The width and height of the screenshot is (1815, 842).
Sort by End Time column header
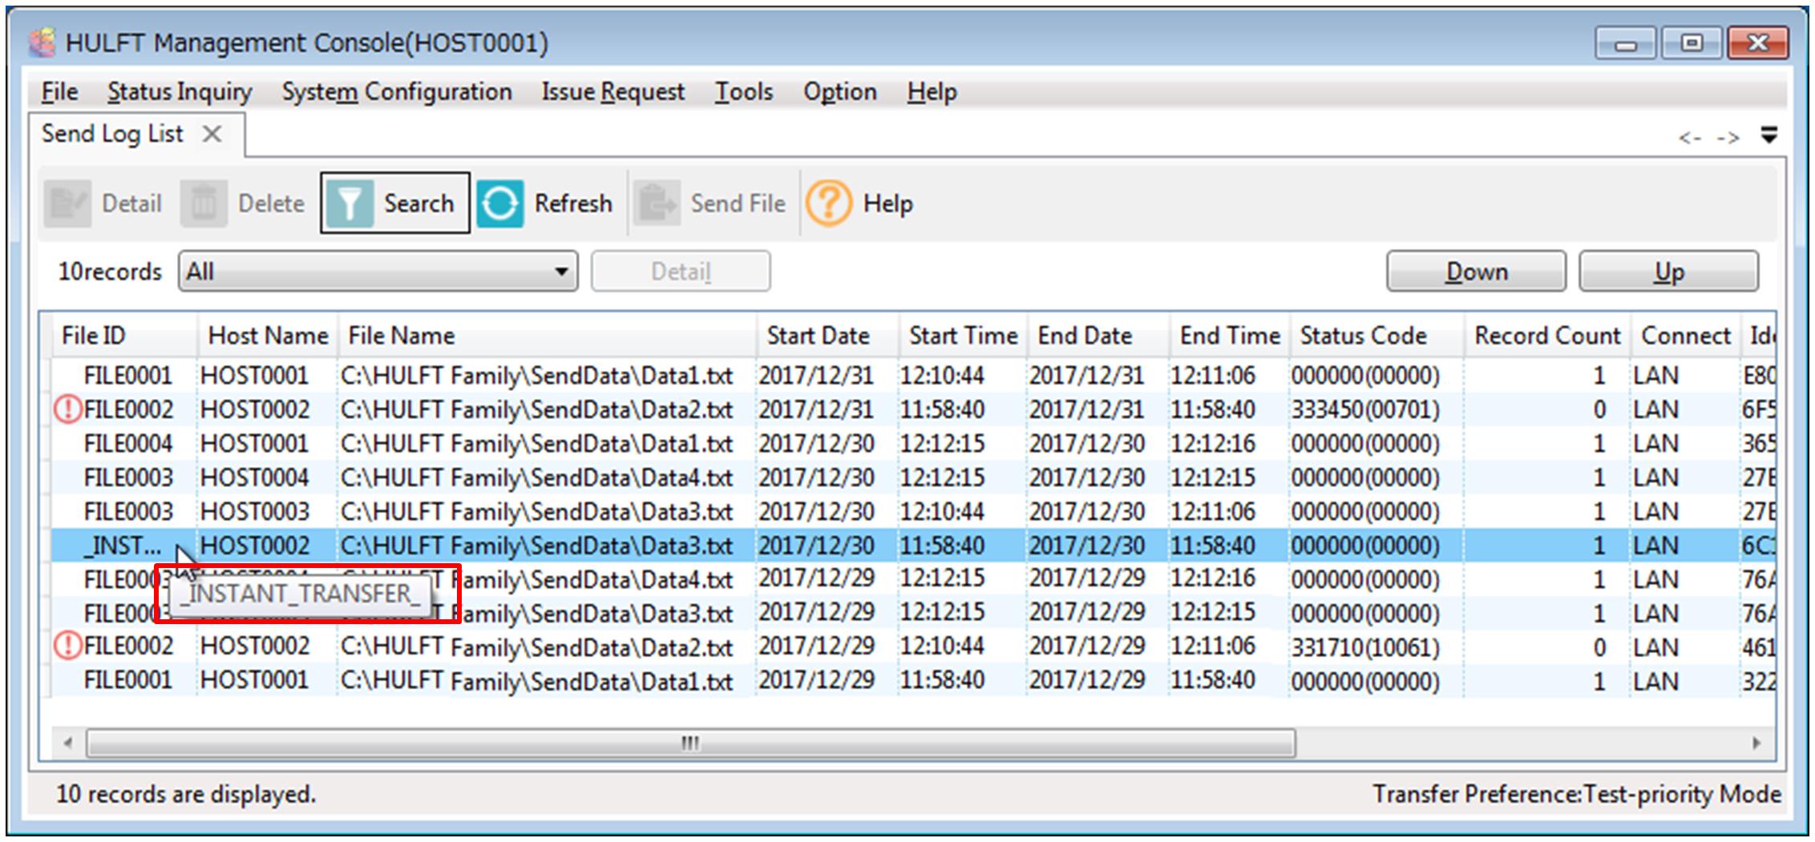(1230, 336)
